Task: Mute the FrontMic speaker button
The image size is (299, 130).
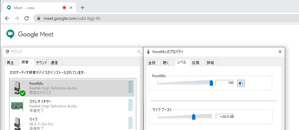Action: click(241, 83)
